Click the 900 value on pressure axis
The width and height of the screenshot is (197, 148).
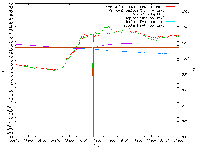(x=185, y=137)
